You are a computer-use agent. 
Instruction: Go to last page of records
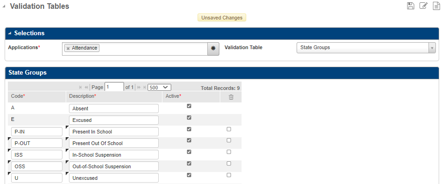coord(144,87)
